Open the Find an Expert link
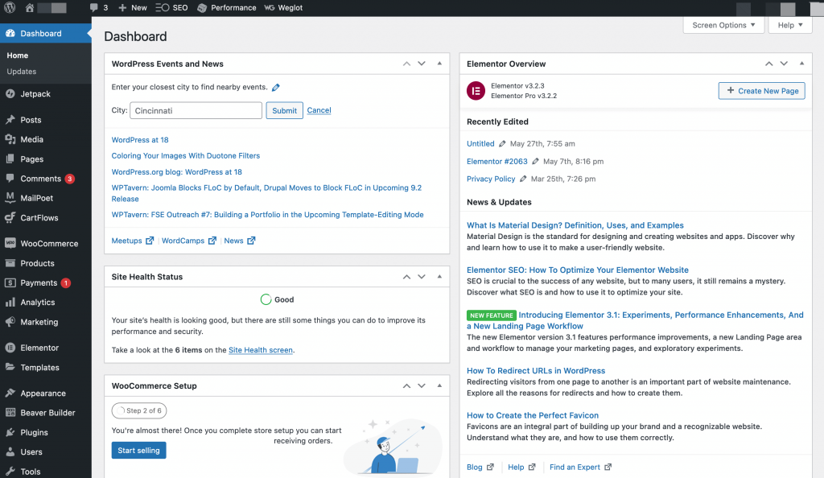Image resolution: width=824 pixels, height=478 pixels. click(x=580, y=467)
